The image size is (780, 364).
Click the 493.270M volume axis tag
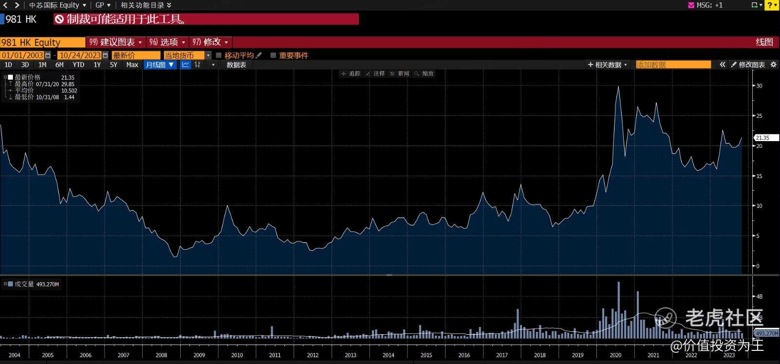[766, 333]
